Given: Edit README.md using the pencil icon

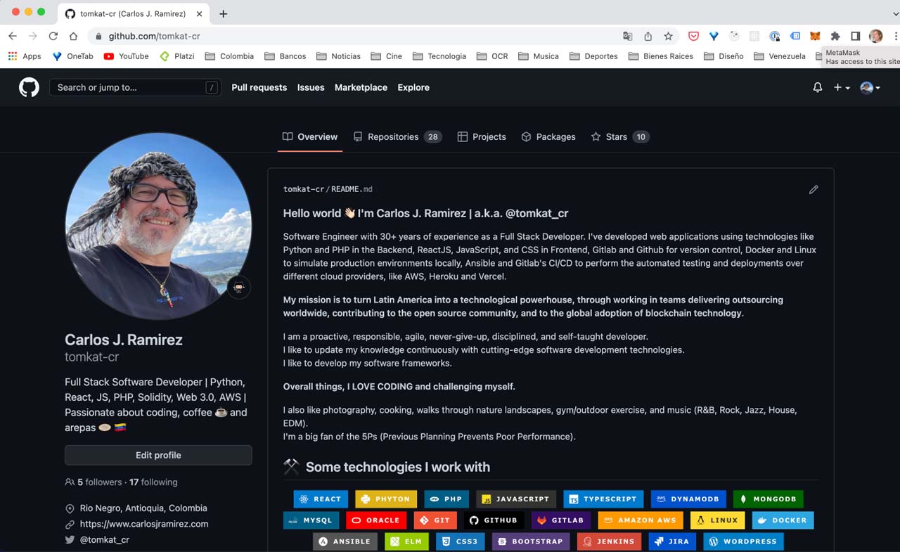Looking at the screenshot, I should click(814, 189).
